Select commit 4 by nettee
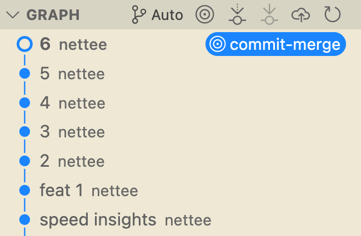 tap(72, 103)
